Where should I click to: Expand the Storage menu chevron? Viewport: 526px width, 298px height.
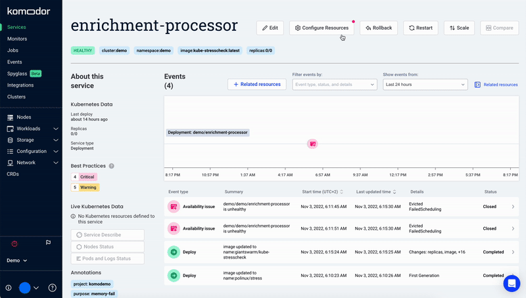point(56,140)
